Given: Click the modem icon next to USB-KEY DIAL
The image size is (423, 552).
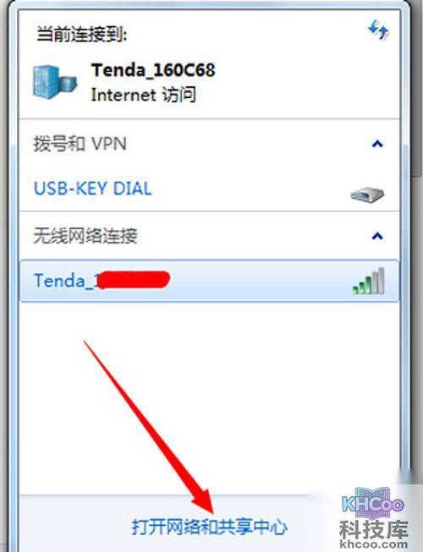Looking at the screenshot, I should click(x=367, y=194).
